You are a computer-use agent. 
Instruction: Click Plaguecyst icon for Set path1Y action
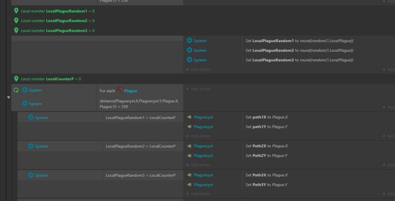coord(190,126)
